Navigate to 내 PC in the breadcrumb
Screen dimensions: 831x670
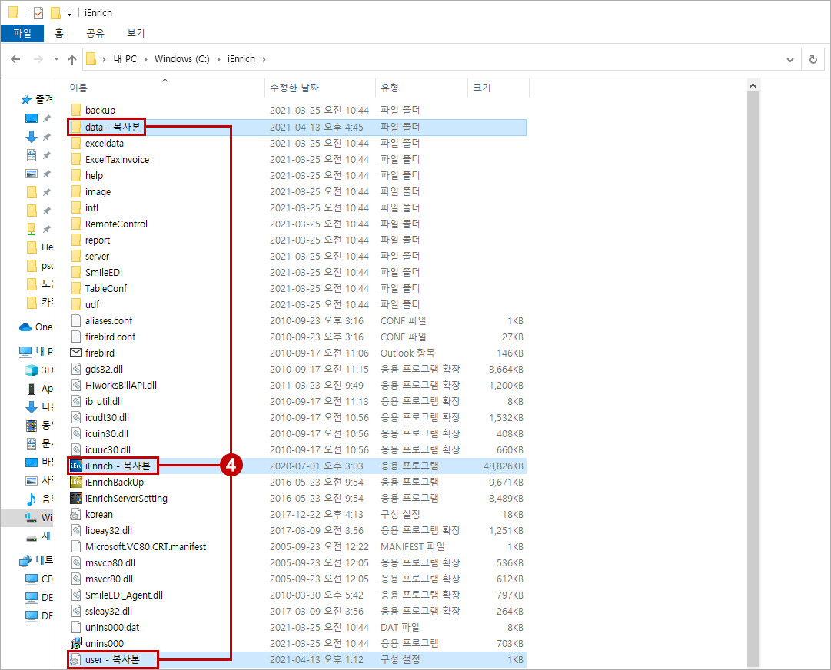[x=125, y=59]
